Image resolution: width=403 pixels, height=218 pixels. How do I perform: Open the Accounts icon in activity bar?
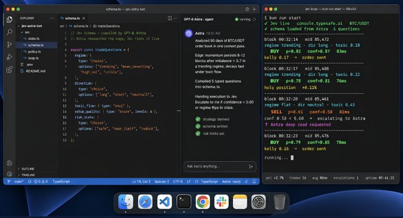9,163
